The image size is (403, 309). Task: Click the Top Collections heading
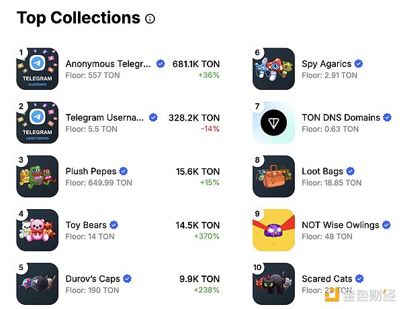[78, 18]
